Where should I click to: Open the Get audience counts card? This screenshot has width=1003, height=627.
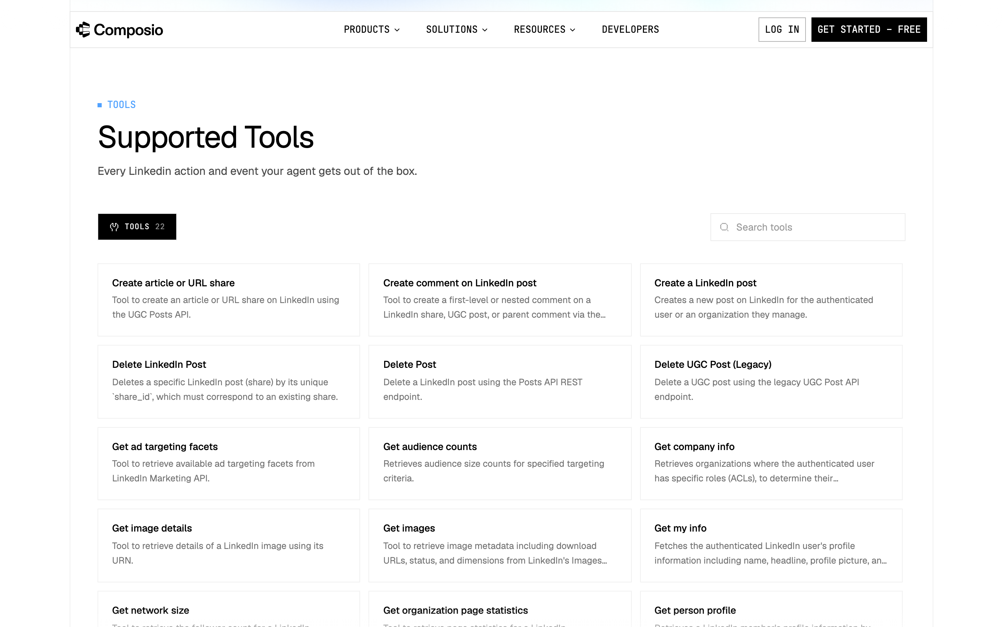(x=500, y=464)
